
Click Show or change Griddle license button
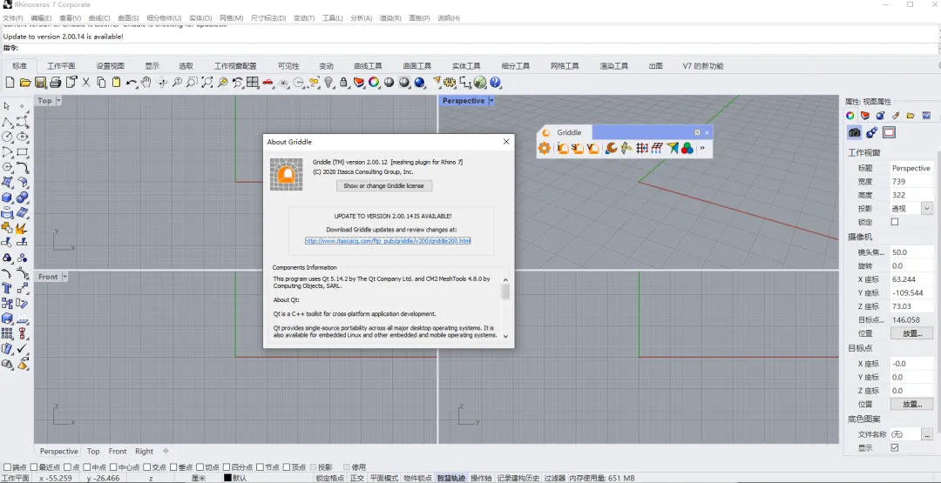coord(384,185)
